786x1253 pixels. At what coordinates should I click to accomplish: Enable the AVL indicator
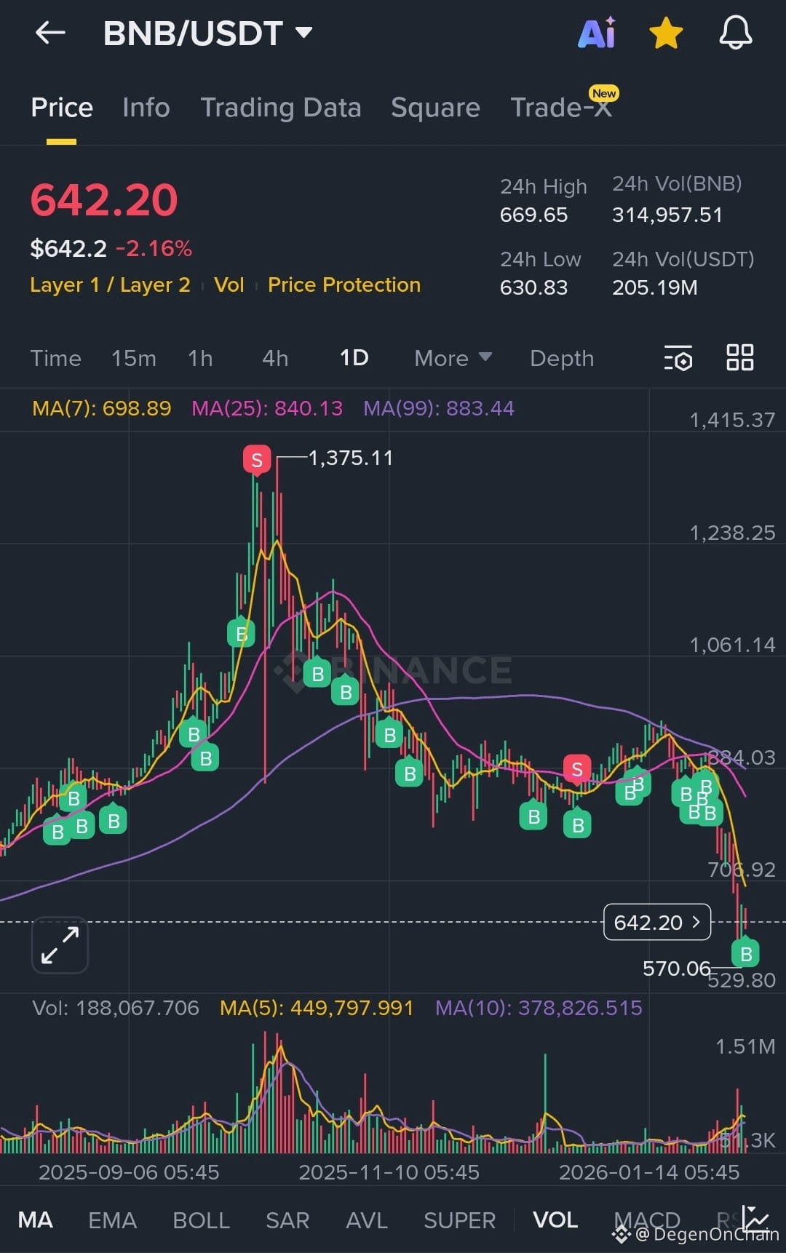367,1220
